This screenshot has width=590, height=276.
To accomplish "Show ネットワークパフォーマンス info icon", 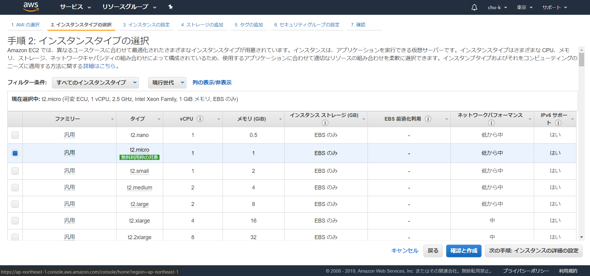I will (491, 123).
